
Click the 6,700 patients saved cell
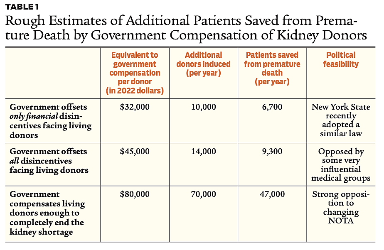272,107
